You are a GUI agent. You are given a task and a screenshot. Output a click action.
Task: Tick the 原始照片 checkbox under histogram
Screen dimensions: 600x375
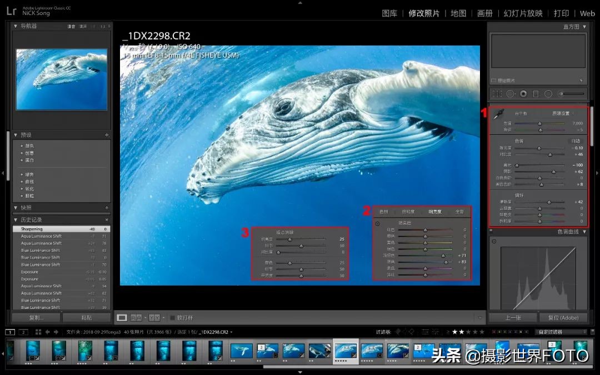(494, 81)
